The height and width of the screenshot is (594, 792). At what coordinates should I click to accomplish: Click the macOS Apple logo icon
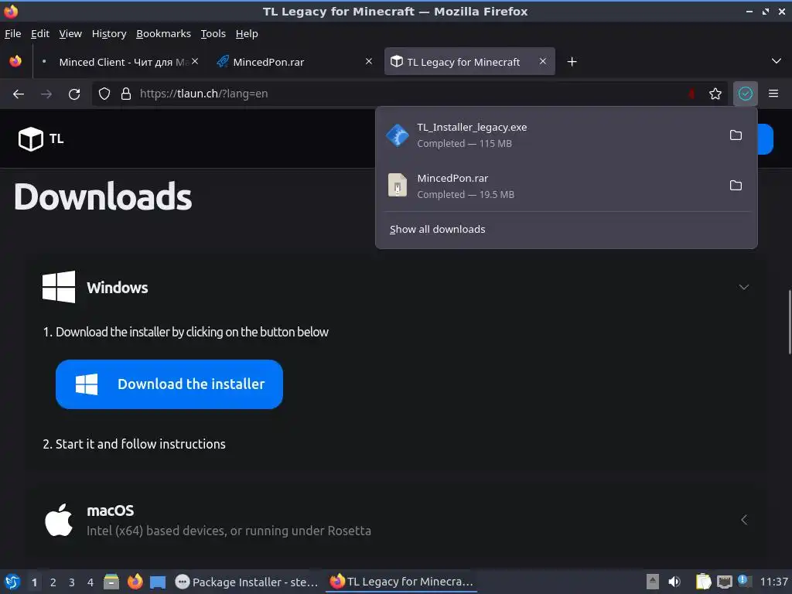coord(59,520)
